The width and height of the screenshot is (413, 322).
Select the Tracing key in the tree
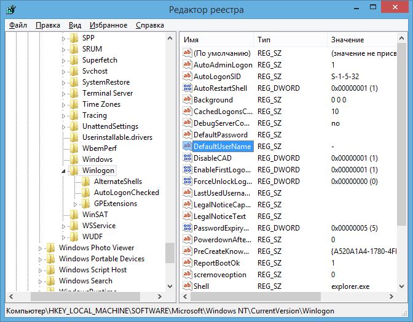pos(94,115)
